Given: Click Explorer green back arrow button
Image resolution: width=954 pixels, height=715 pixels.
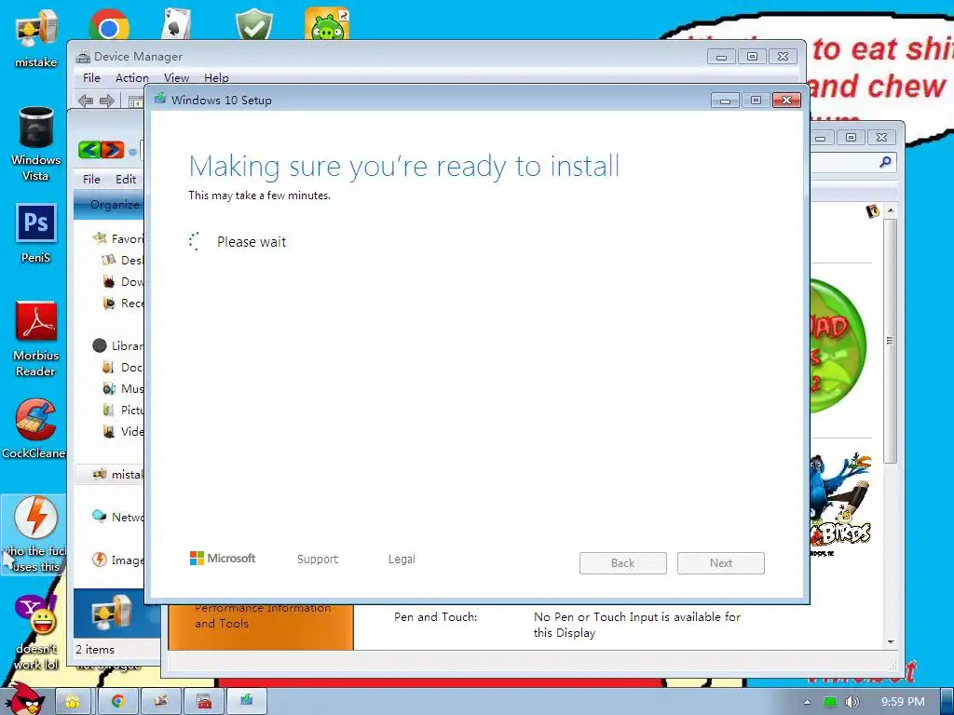Looking at the screenshot, I should 89,150.
